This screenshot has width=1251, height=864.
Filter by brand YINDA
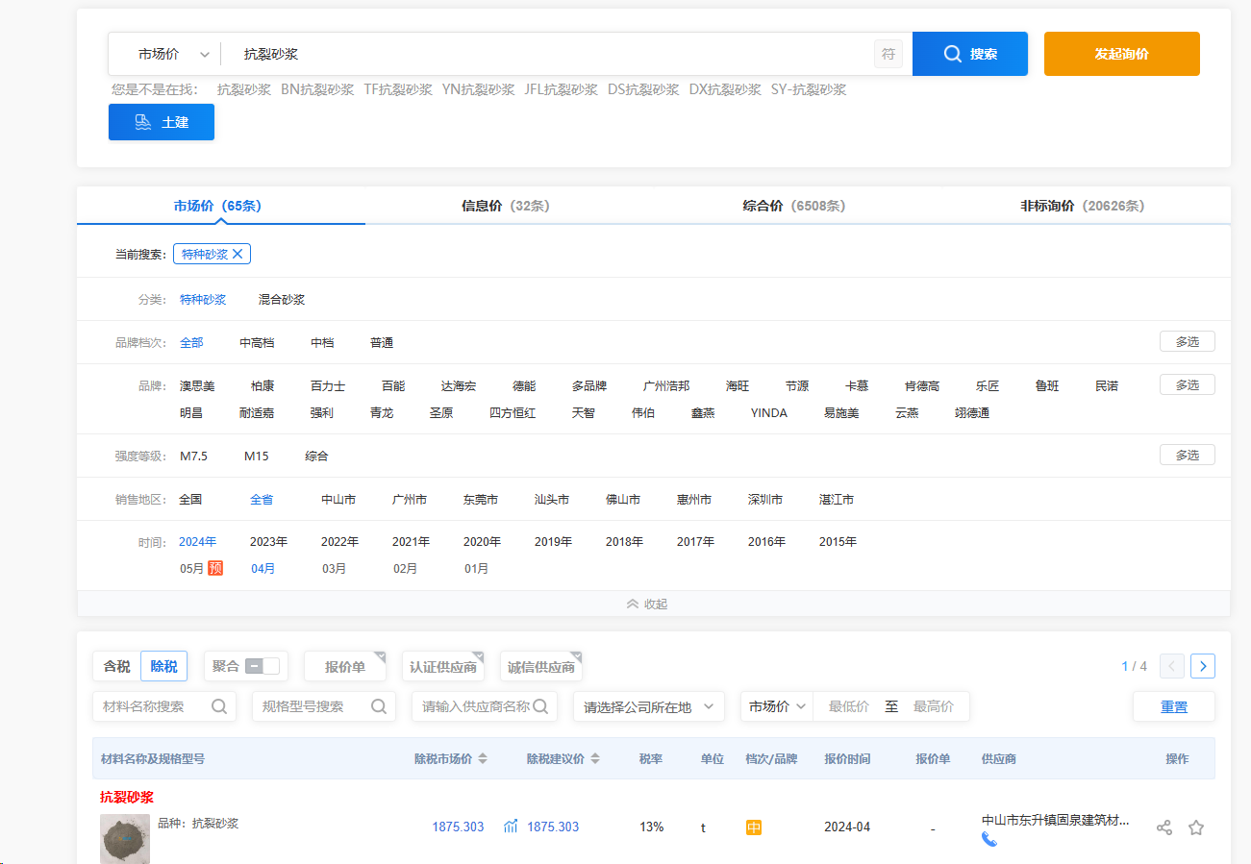coord(769,412)
